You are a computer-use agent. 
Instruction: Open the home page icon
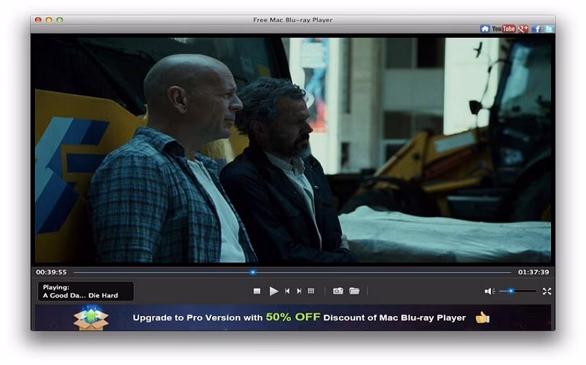(485, 29)
